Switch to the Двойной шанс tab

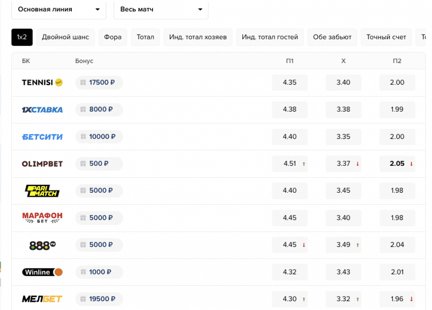(65, 37)
